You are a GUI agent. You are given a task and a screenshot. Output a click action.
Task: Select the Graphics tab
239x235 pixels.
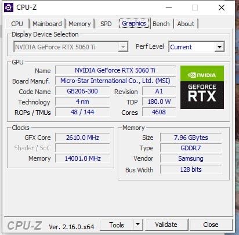tap(134, 23)
